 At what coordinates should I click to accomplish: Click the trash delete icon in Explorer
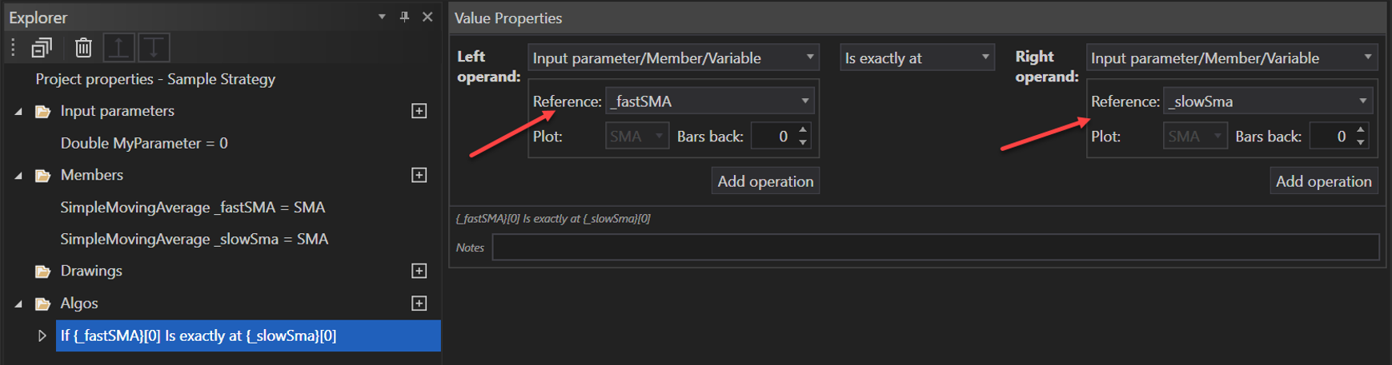click(x=83, y=48)
